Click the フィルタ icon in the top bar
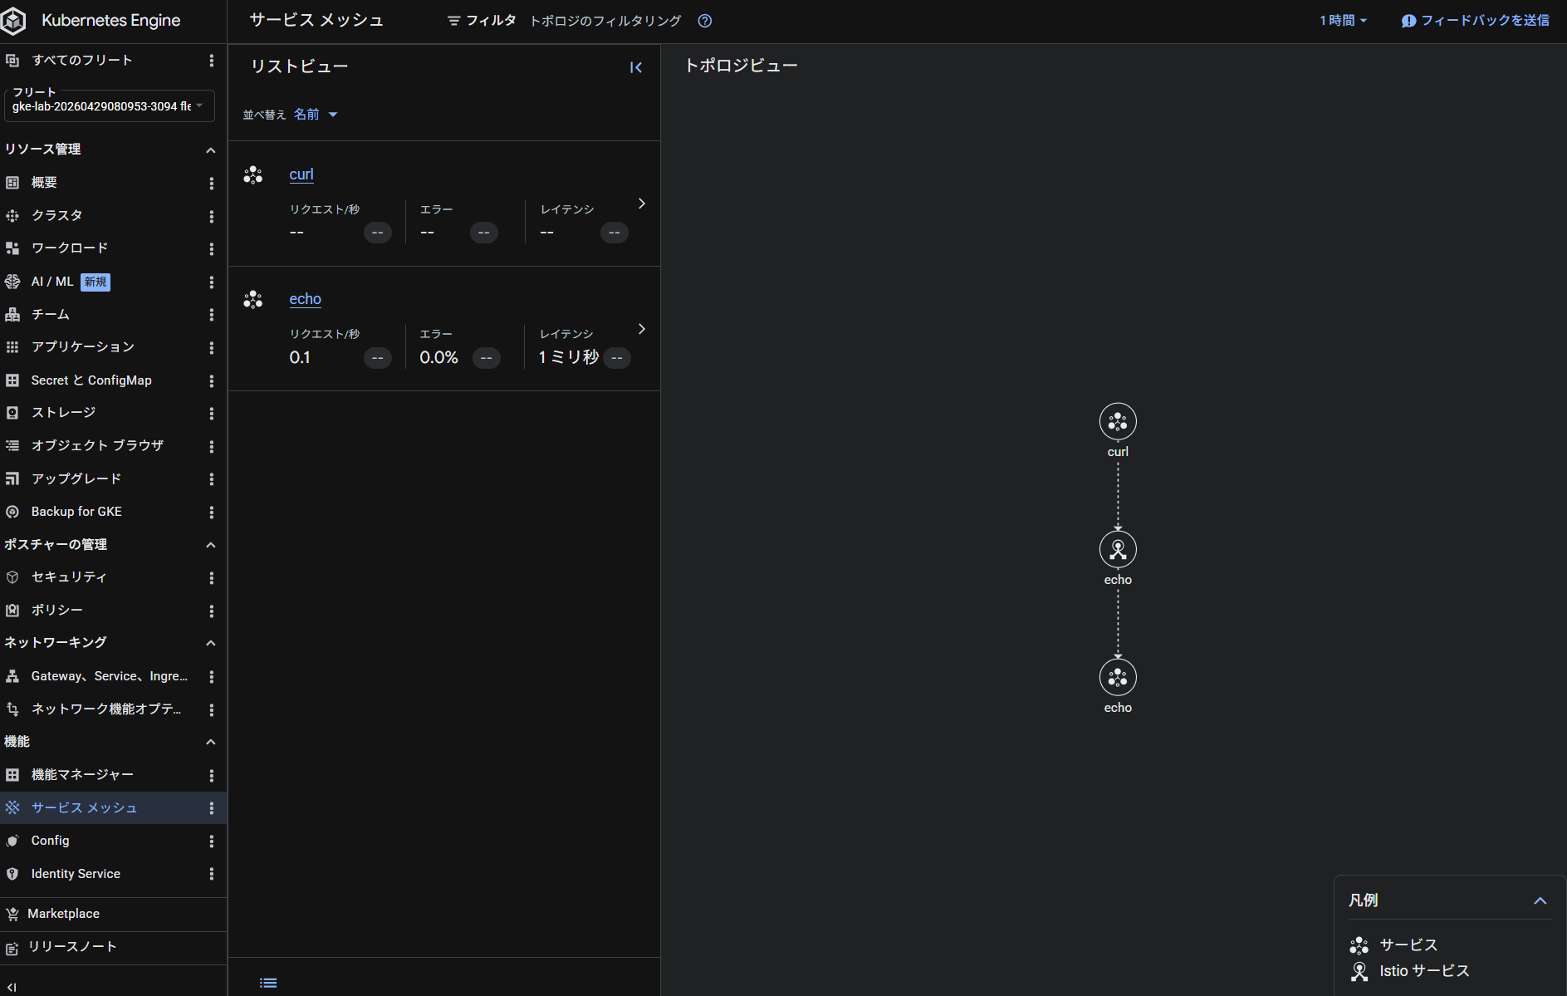This screenshot has width=1567, height=996. [453, 21]
